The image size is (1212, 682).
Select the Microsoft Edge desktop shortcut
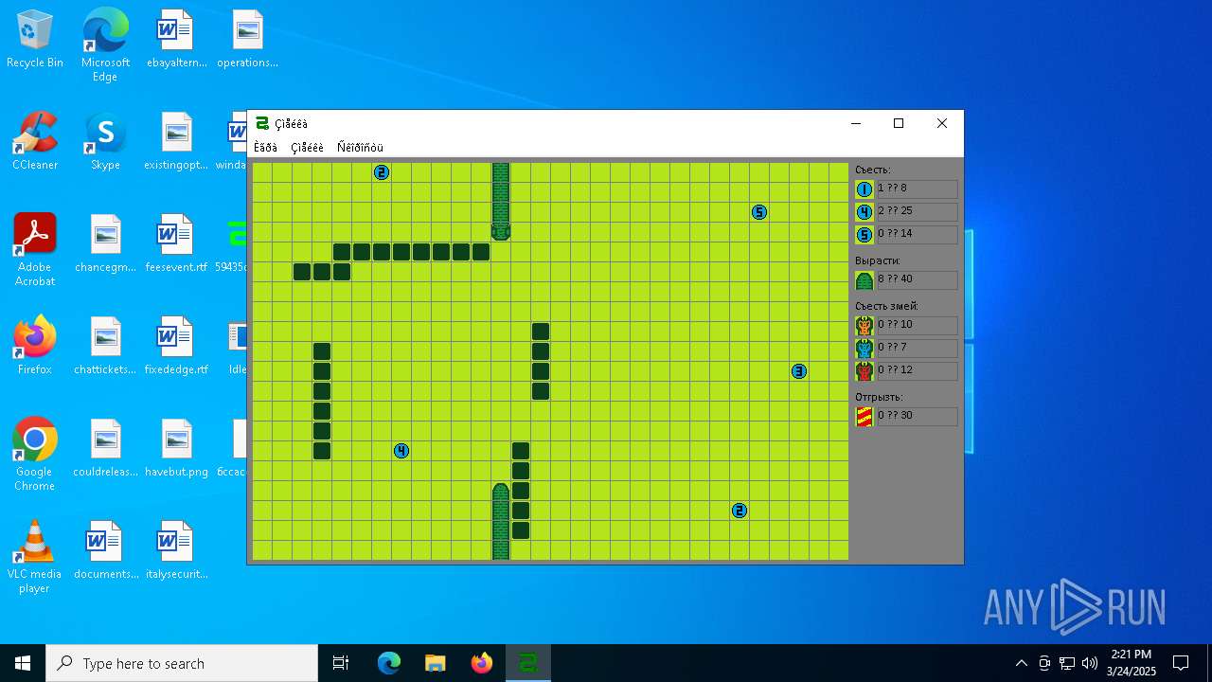pyautogui.click(x=105, y=45)
